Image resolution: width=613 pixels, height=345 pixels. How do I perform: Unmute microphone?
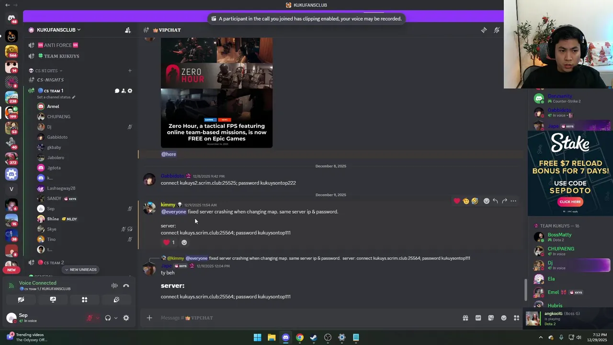(x=90, y=318)
